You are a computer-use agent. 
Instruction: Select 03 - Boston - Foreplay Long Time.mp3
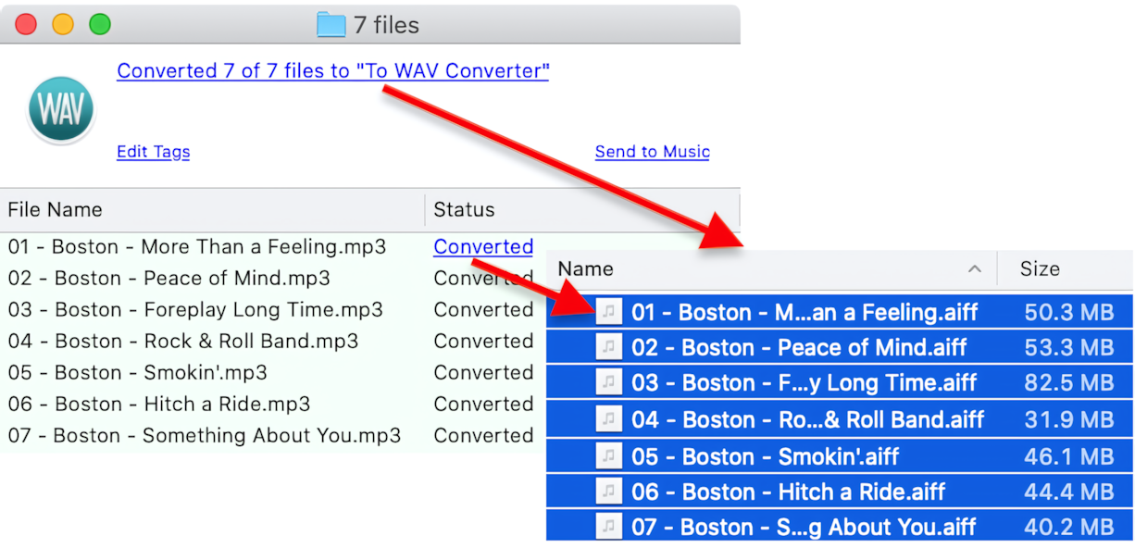(x=195, y=310)
